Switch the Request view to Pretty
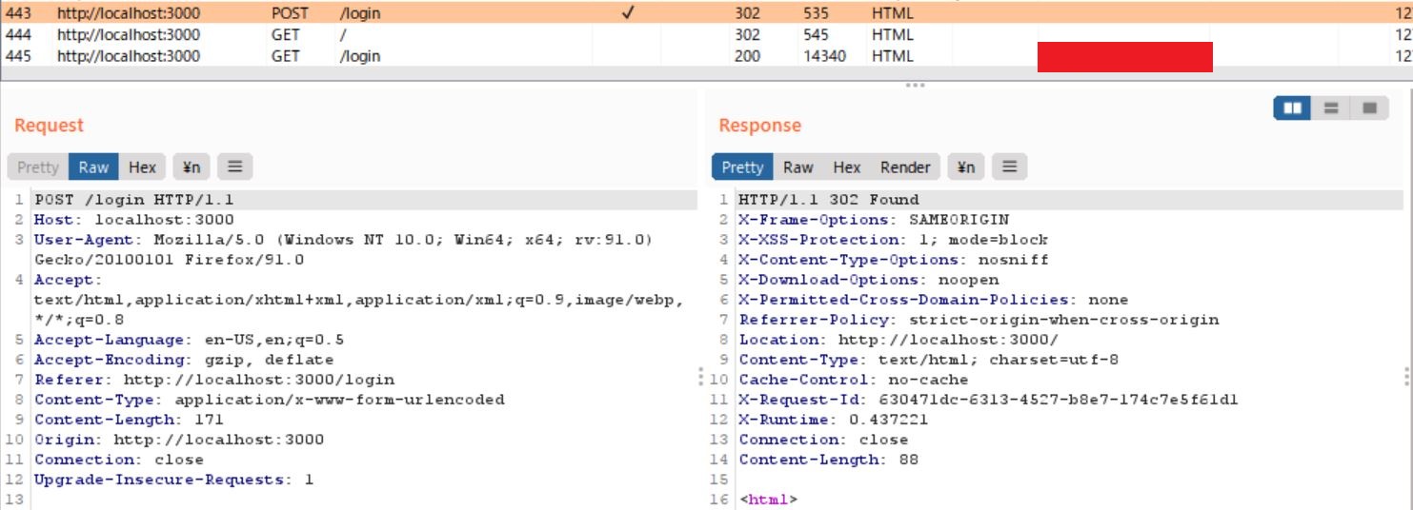The image size is (1413, 510). 38,167
